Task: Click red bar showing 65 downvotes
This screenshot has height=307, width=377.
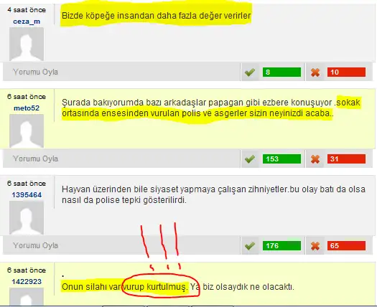Action: (346, 246)
